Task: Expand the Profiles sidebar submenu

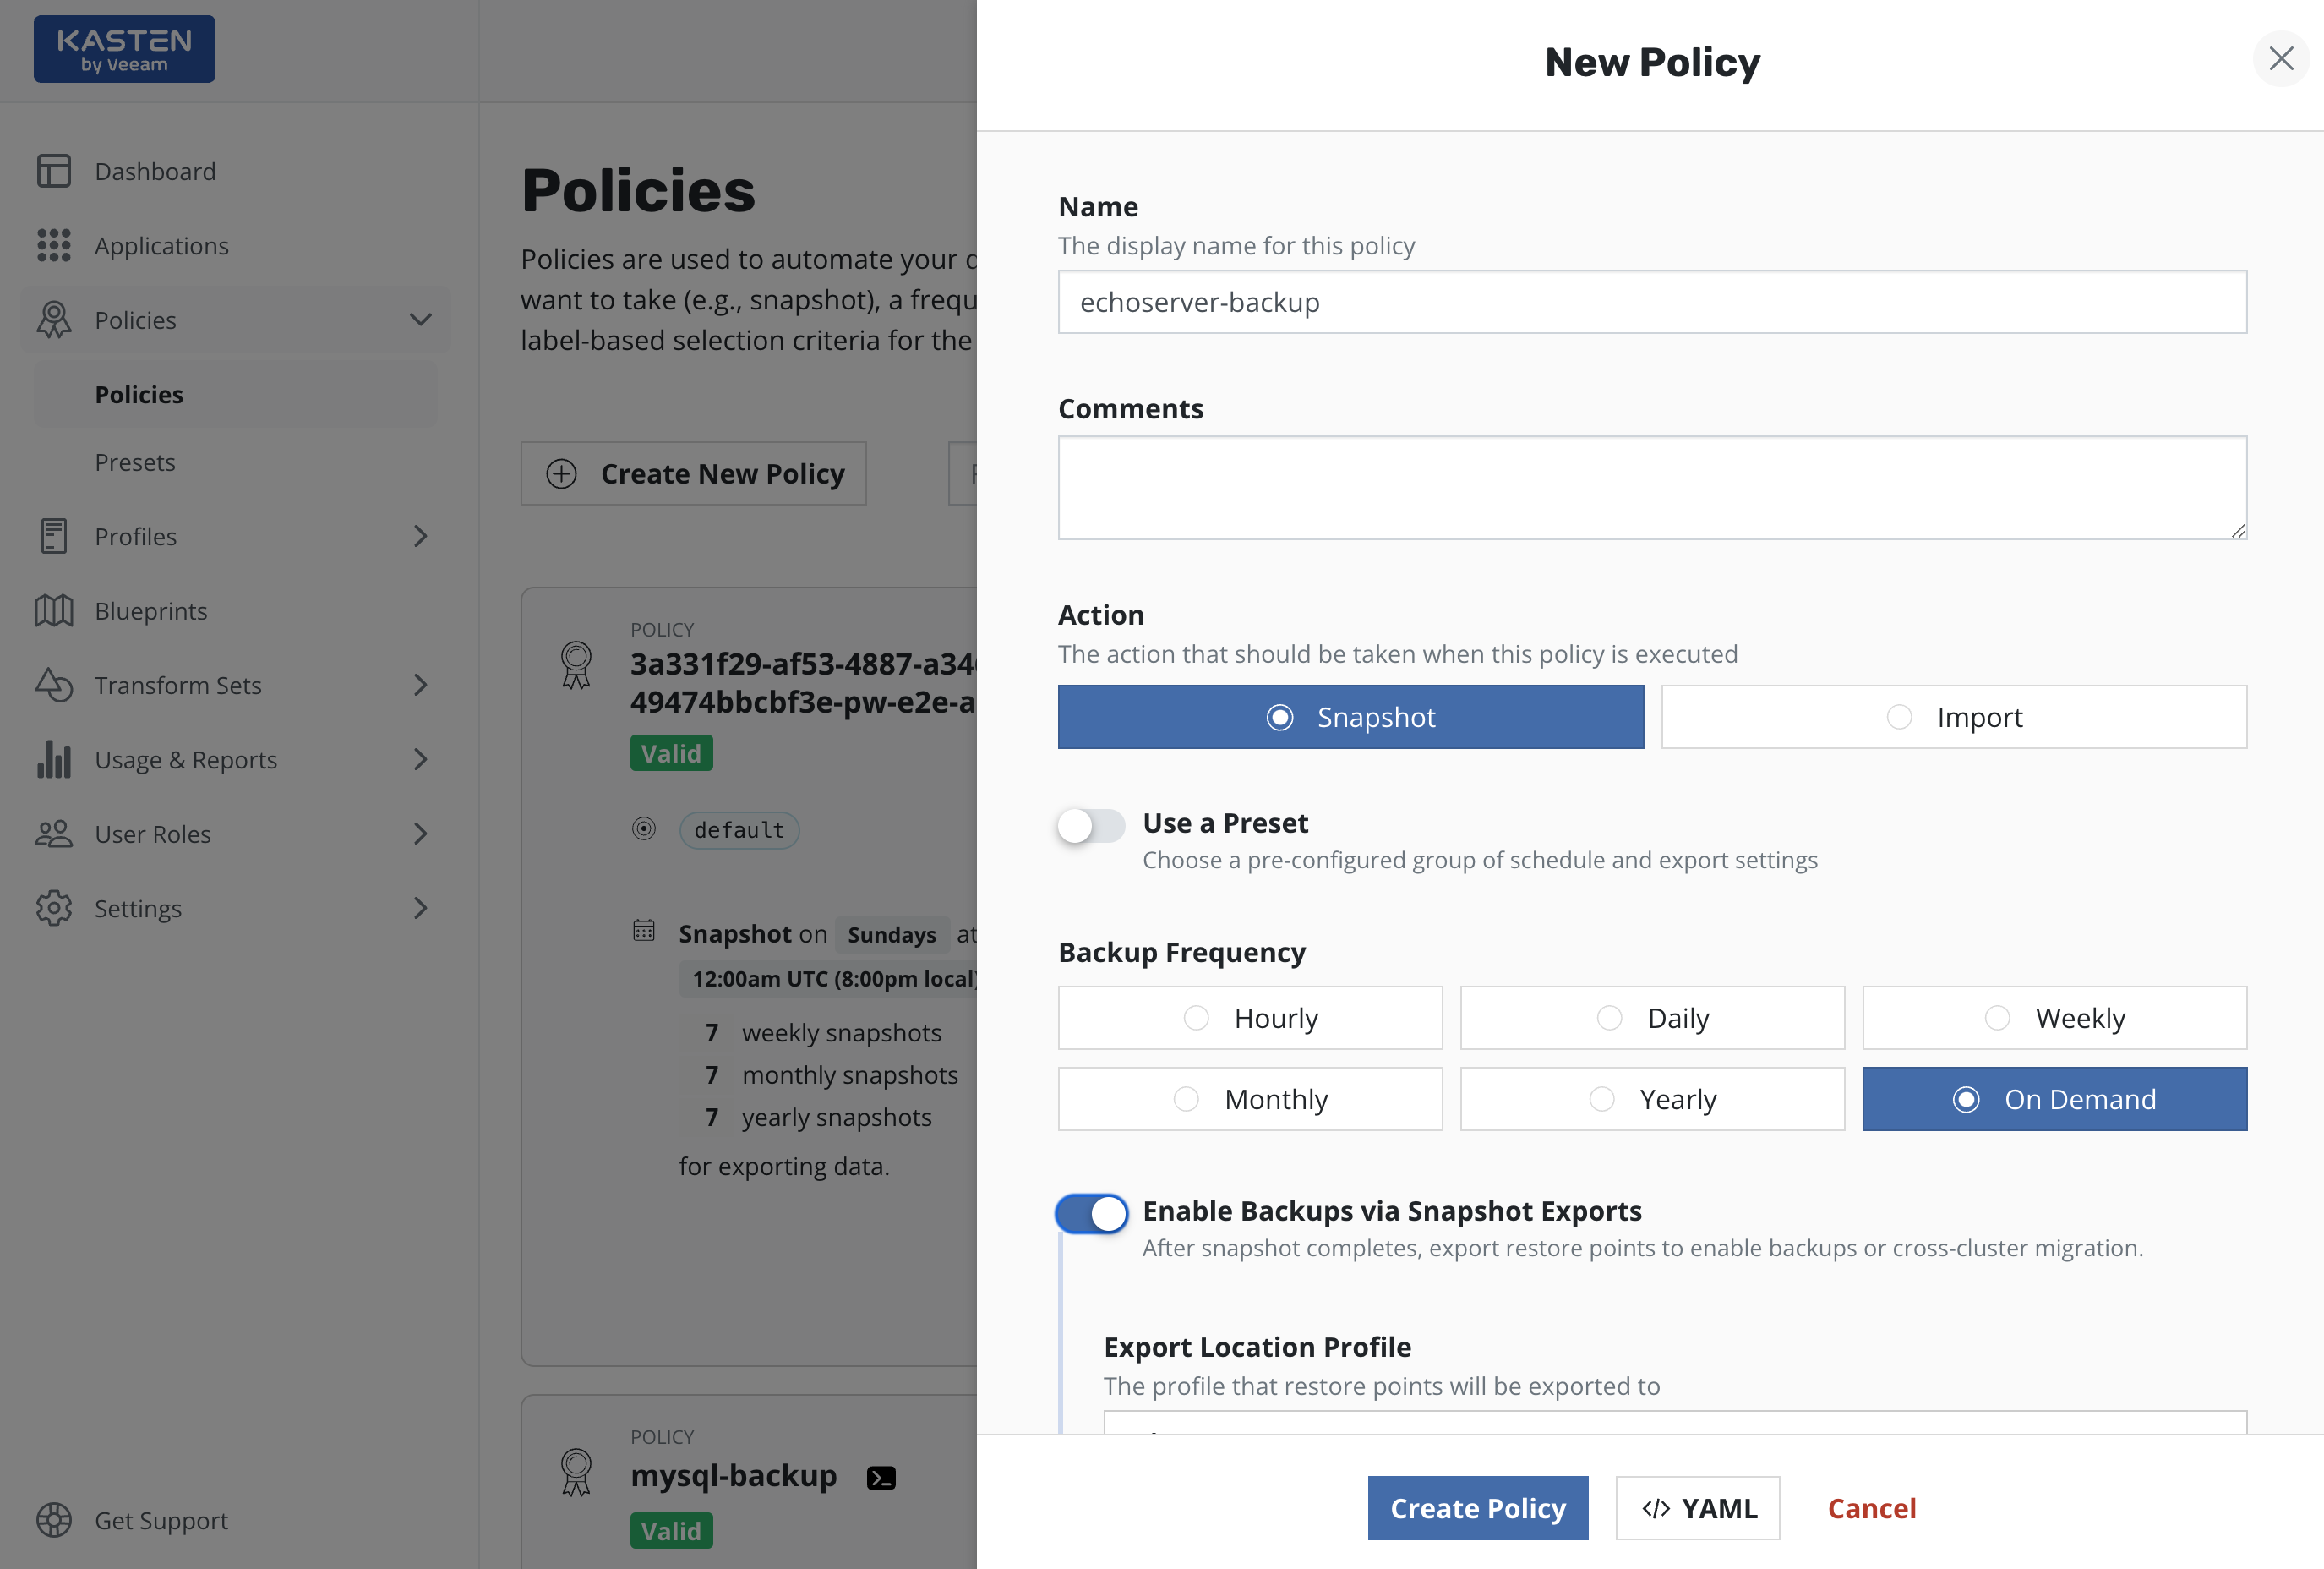Action: (x=421, y=536)
